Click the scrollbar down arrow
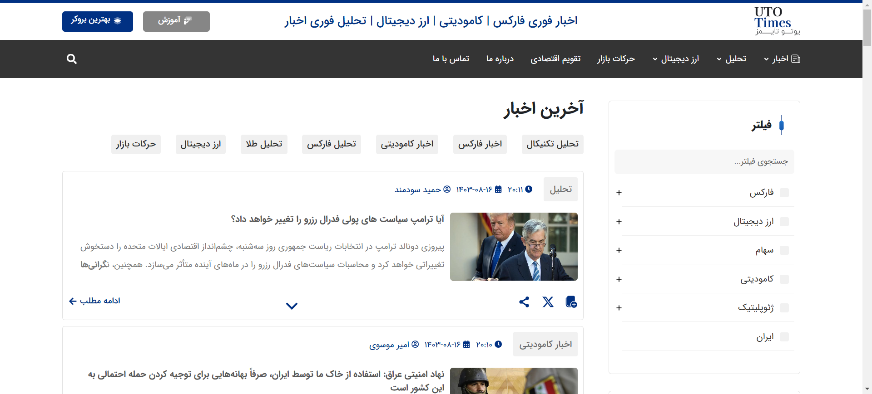This screenshot has height=394, width=872. 867,389
